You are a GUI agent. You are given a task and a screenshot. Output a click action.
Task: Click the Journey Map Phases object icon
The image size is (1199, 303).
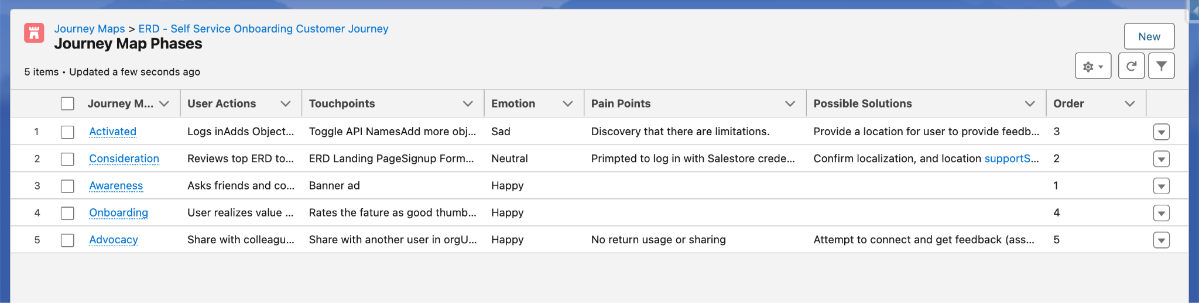click(34, 33)
